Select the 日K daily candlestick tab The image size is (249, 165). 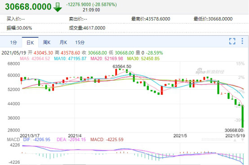[x=30, y=42]
